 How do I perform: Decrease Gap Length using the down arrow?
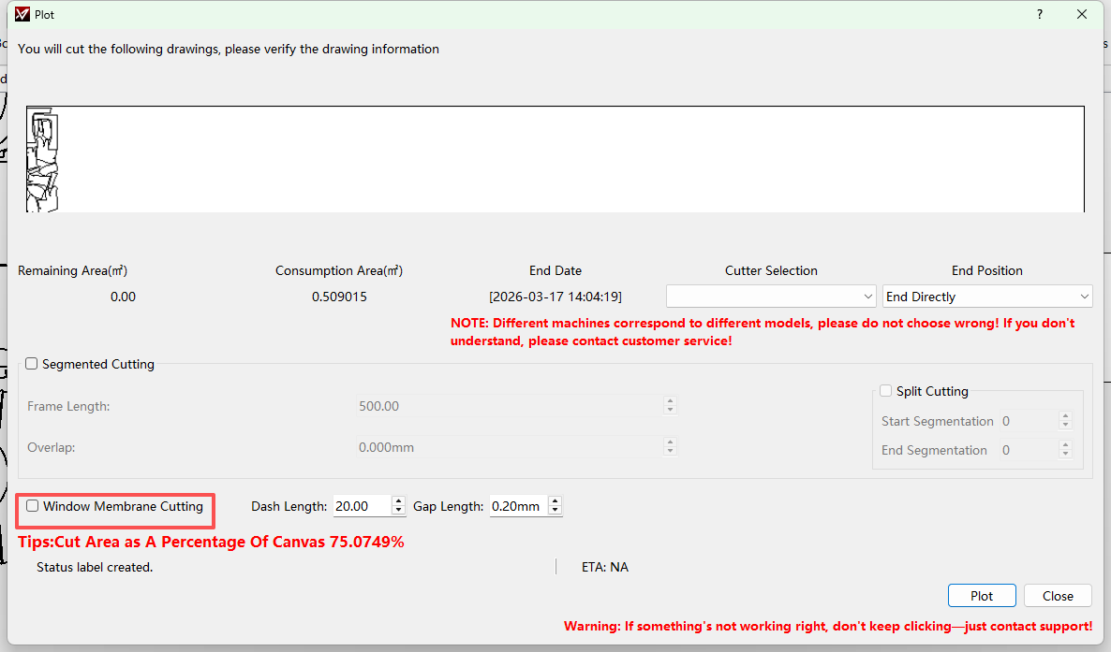click(x=555, y=511)
